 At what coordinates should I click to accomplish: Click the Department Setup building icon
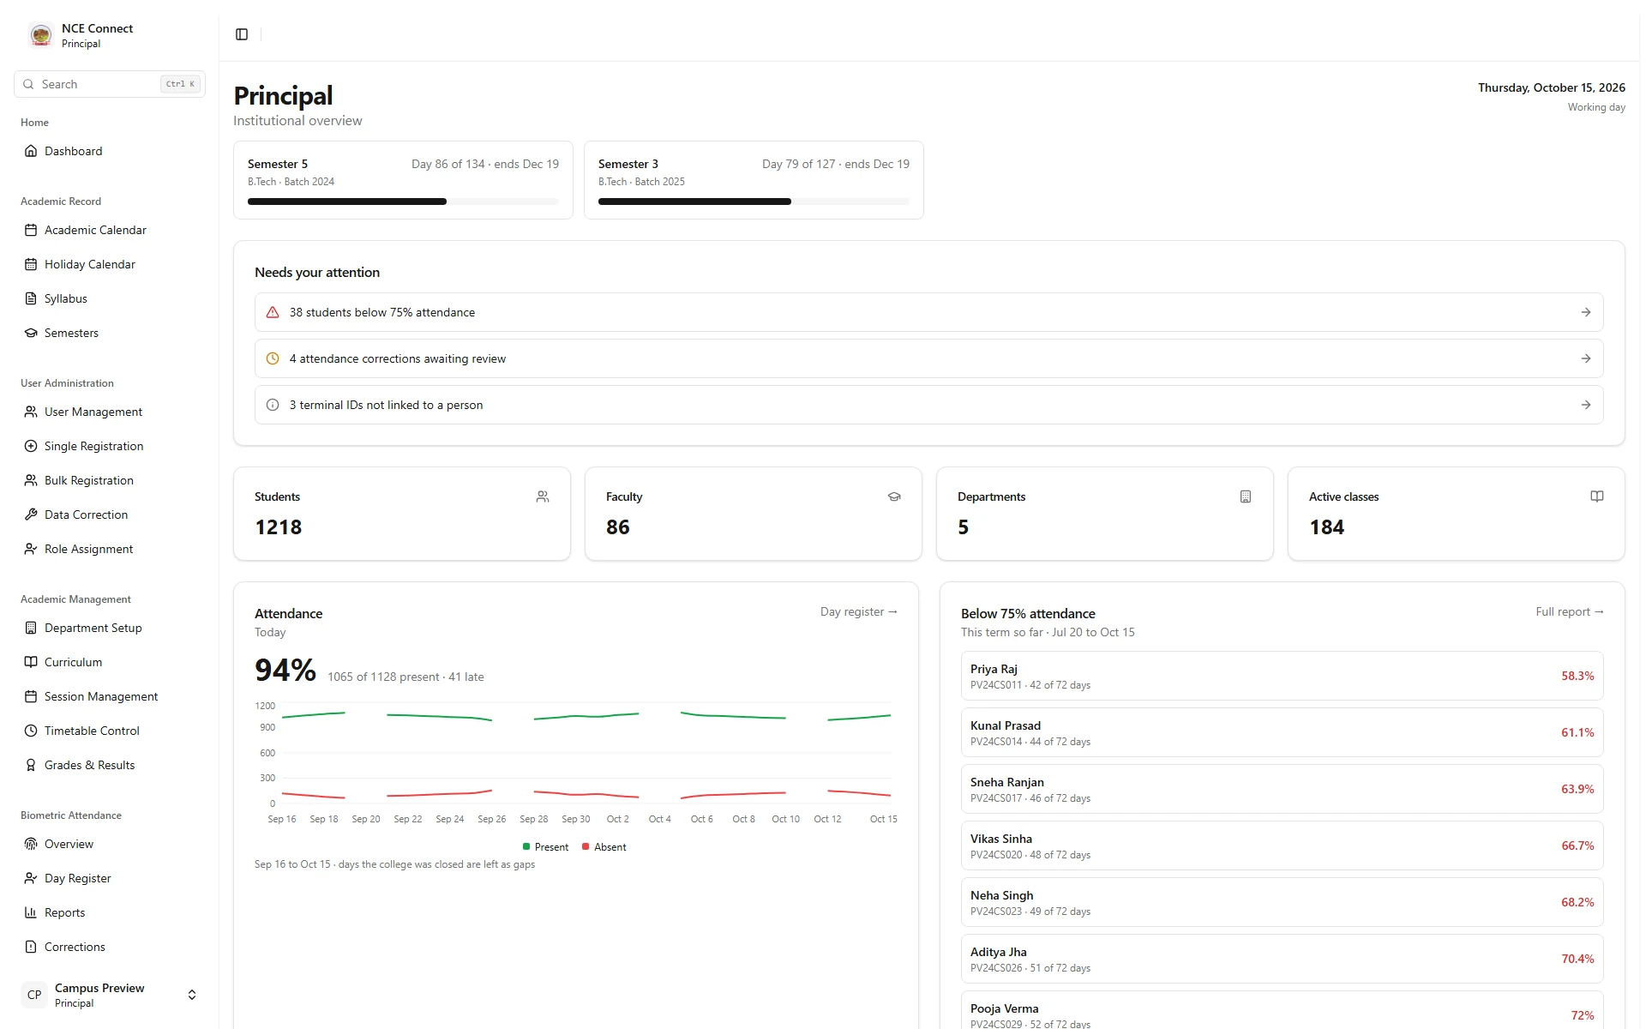(x=31, y=628)
